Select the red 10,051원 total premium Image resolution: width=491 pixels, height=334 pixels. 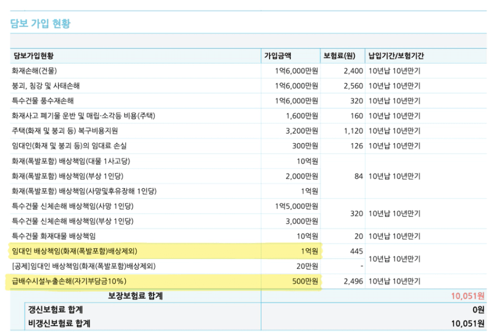468,296
